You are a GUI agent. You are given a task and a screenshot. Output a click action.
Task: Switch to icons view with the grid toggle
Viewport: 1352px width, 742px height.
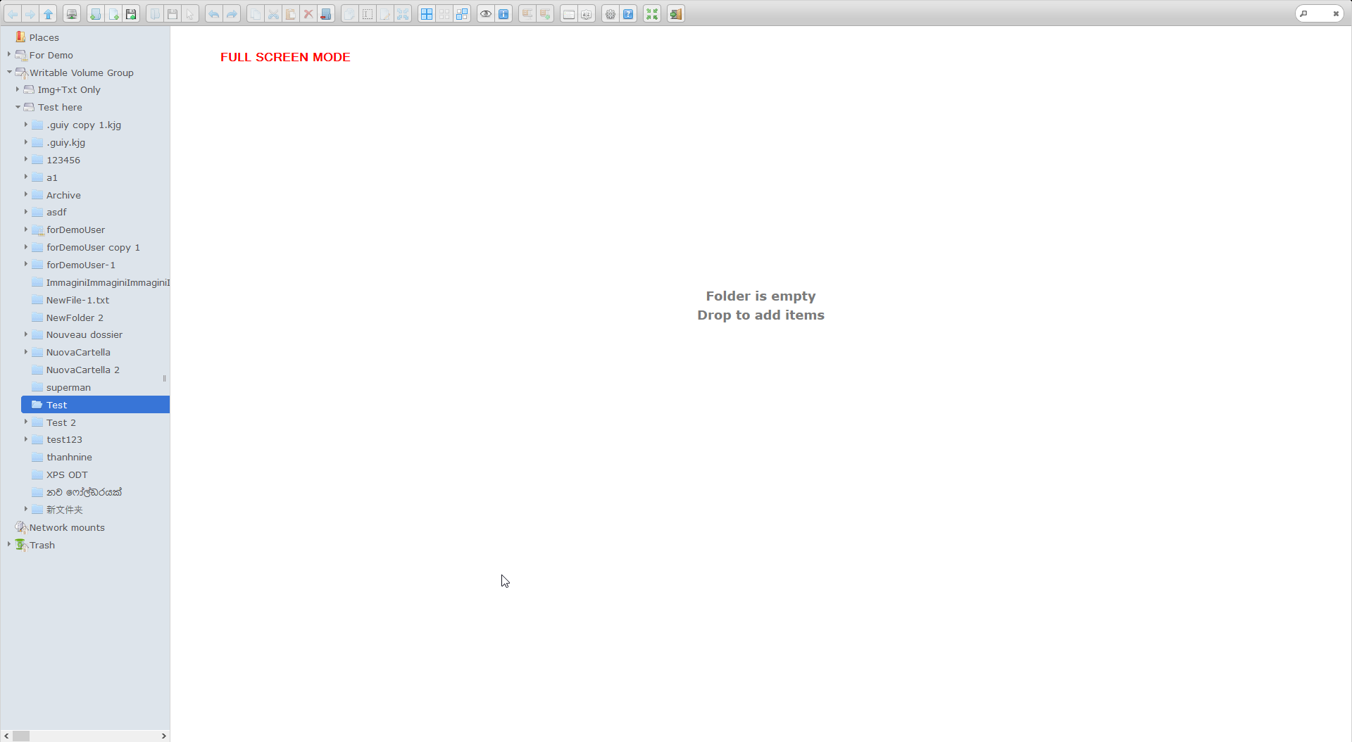coord(427,13)
